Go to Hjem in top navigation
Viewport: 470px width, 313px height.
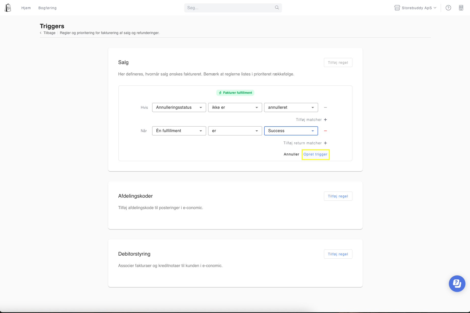(x=26, y=8)
